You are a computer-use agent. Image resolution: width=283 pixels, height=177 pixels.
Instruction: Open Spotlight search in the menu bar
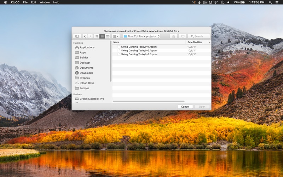click(x=270, y=2)
